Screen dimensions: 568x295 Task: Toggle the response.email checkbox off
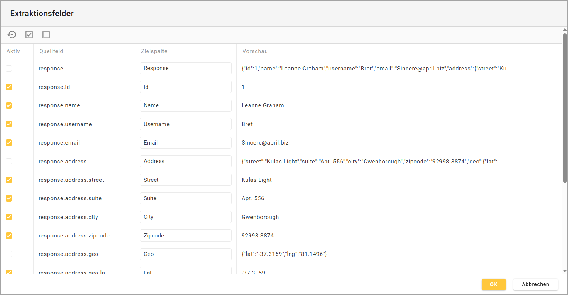coord(9,143)
